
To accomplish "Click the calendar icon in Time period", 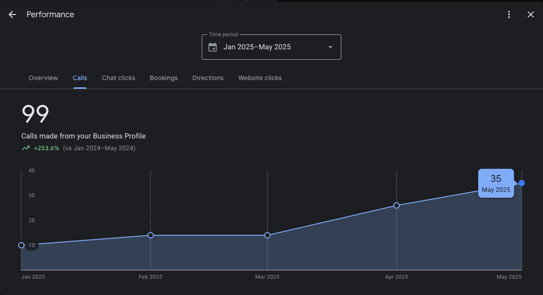I will click(213, 47).
